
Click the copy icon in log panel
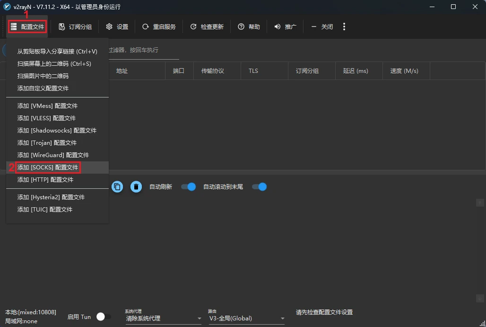coord(117,187)
